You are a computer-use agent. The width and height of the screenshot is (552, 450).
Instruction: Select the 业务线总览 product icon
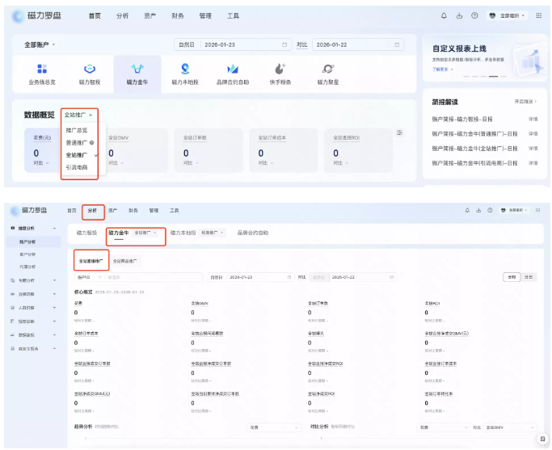point(42,69)
